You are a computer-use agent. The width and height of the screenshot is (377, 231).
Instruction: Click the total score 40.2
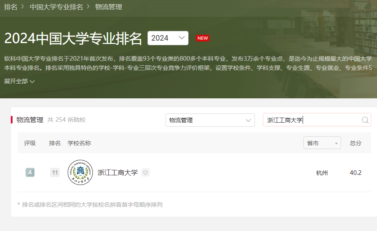(x=355, y=173)
